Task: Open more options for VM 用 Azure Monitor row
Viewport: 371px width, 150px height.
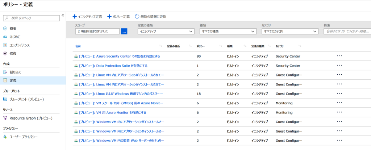Action: point(339,112)
